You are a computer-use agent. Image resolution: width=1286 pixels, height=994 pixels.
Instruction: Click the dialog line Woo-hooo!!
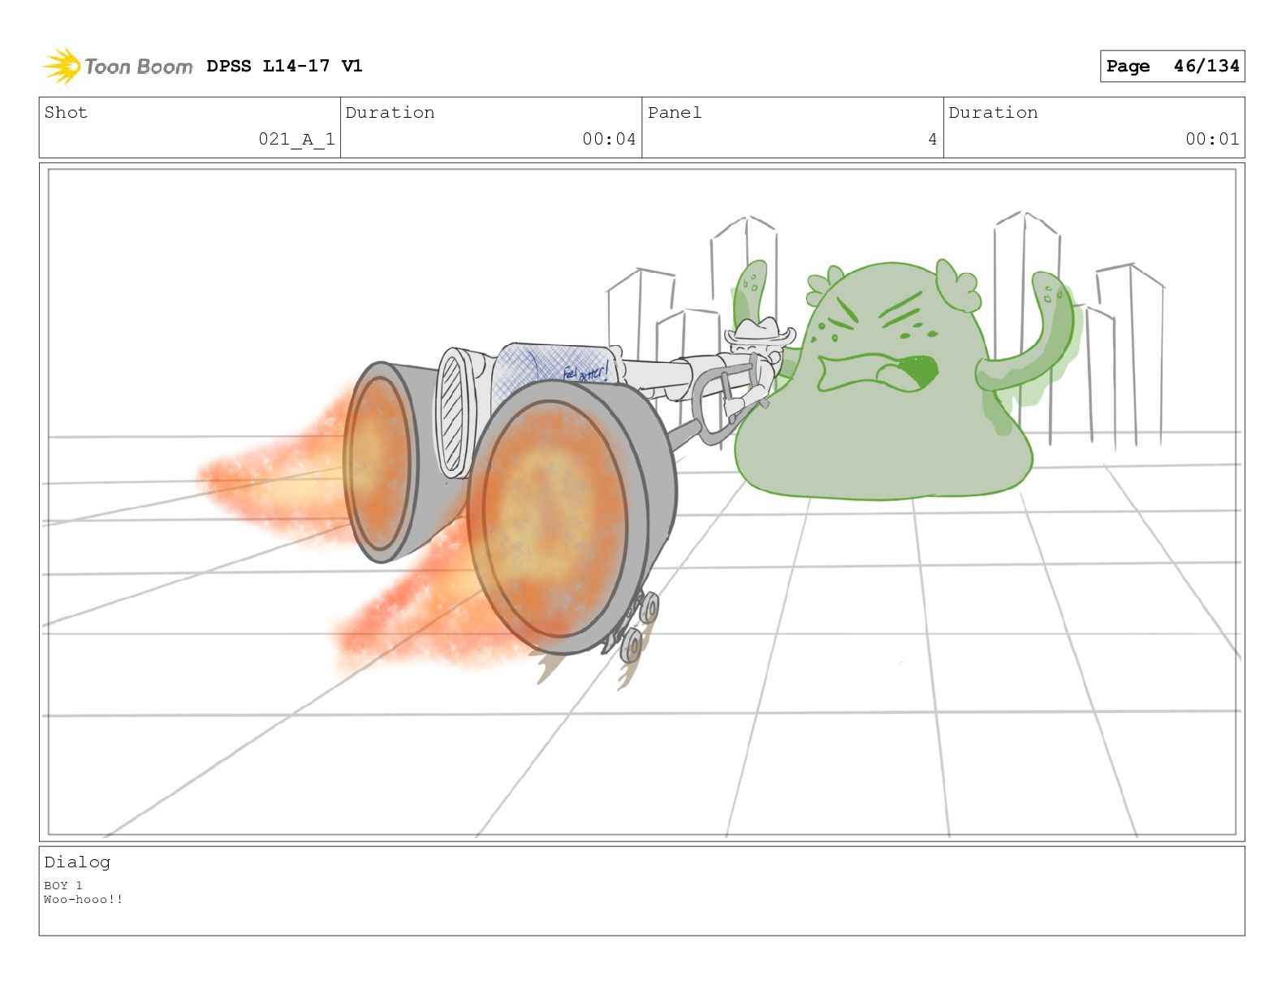pyautogui.click(x=84, y=899)
